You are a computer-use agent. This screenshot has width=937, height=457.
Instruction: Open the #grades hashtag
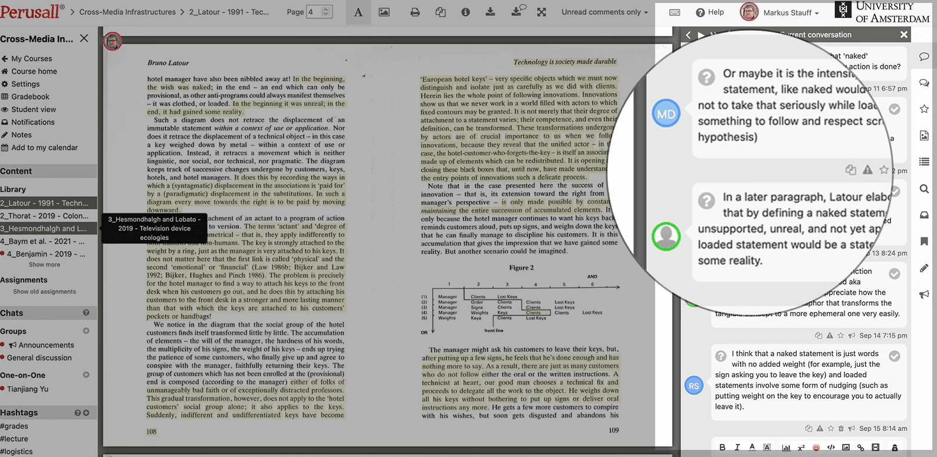[14, 426]
